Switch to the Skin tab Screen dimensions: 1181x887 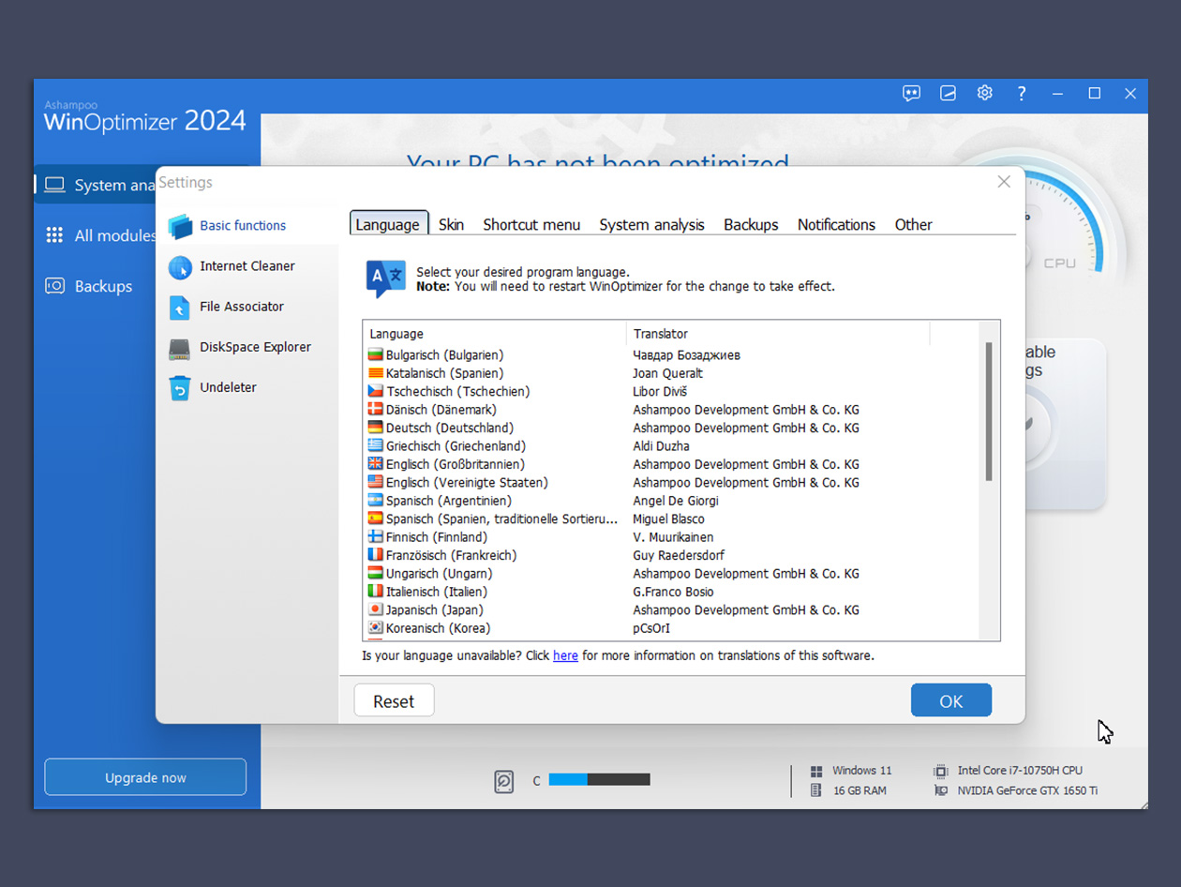click(451, 224)
